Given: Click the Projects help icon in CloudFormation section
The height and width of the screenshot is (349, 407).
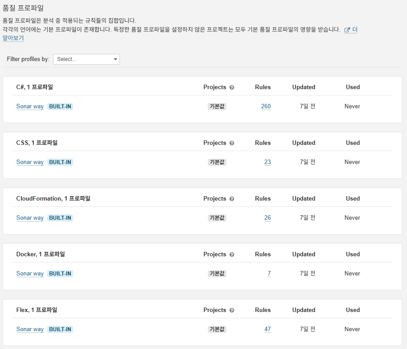Looking at the screenshot, I should (x=232, y=199).
